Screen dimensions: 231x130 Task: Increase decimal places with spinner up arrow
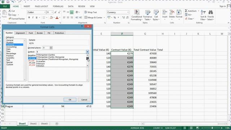pos(51,47)
